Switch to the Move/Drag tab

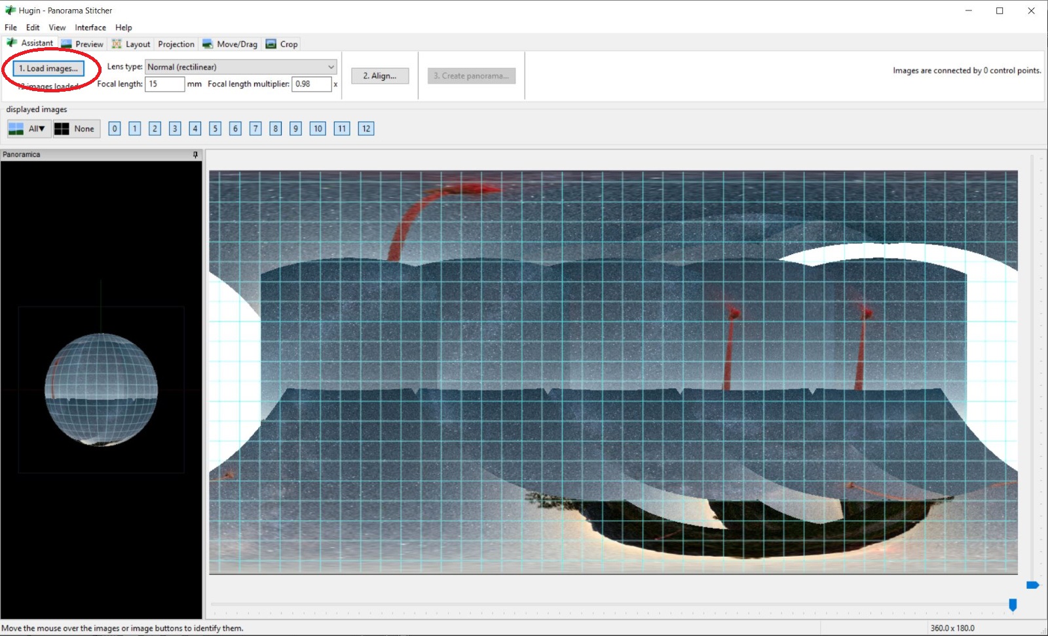(x=230, y=44)
